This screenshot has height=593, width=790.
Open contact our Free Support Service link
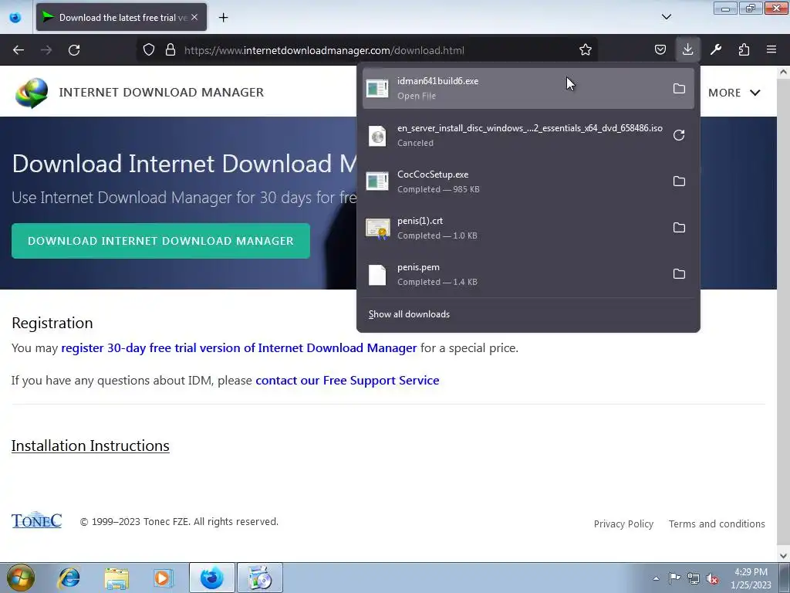347,380
